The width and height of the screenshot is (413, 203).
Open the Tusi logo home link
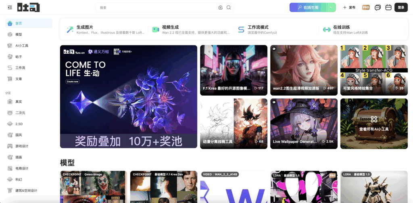coord(29,7)
